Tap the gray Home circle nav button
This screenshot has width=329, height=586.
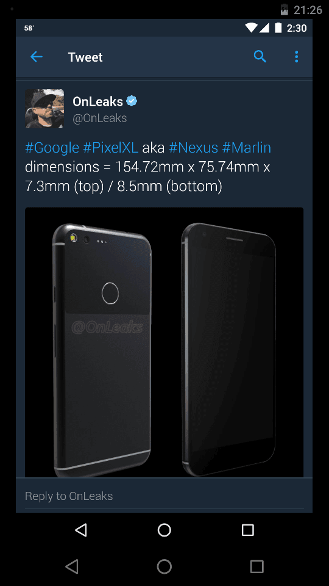point(164,566)
